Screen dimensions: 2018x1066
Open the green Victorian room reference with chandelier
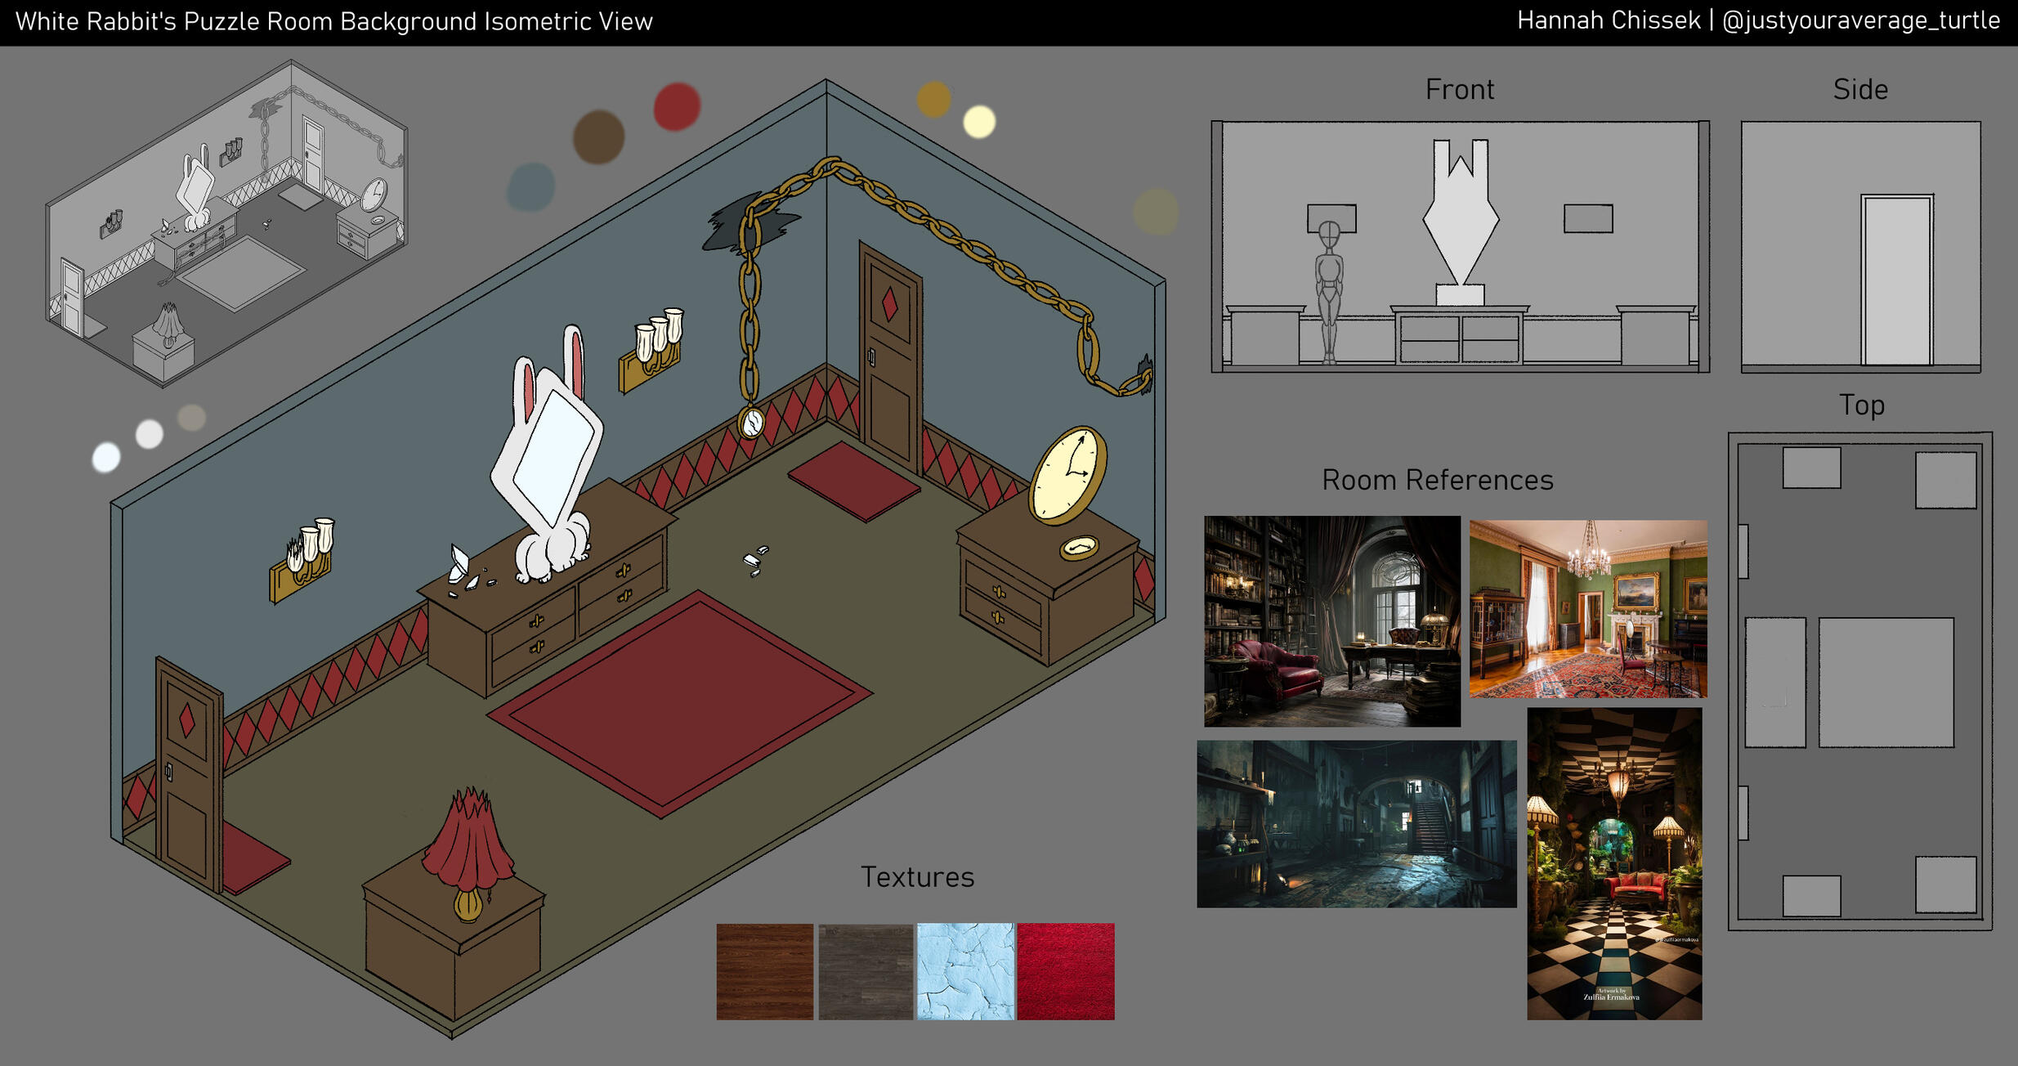(x=1588, y=609)
